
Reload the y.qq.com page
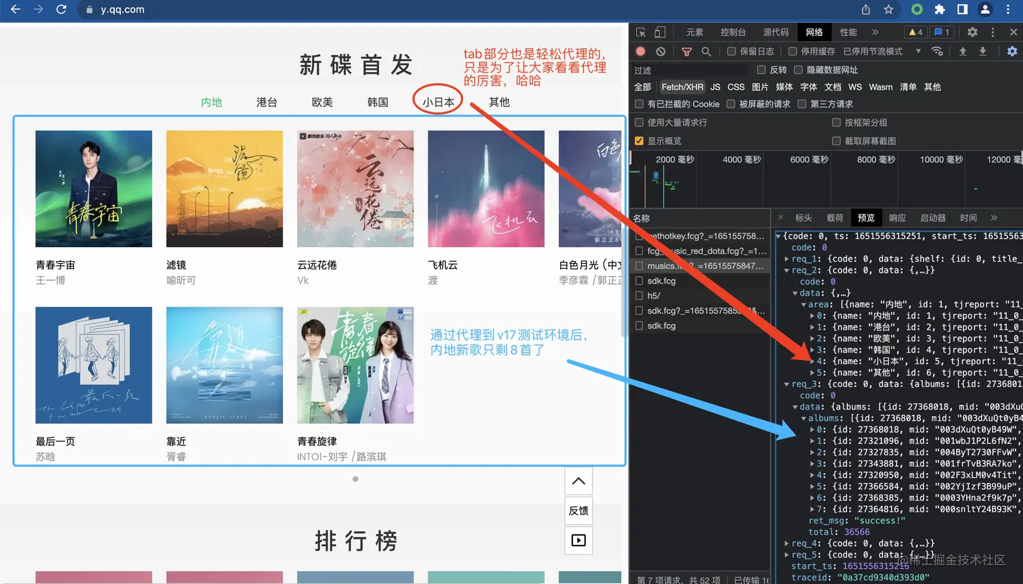(x=61, y=9)
